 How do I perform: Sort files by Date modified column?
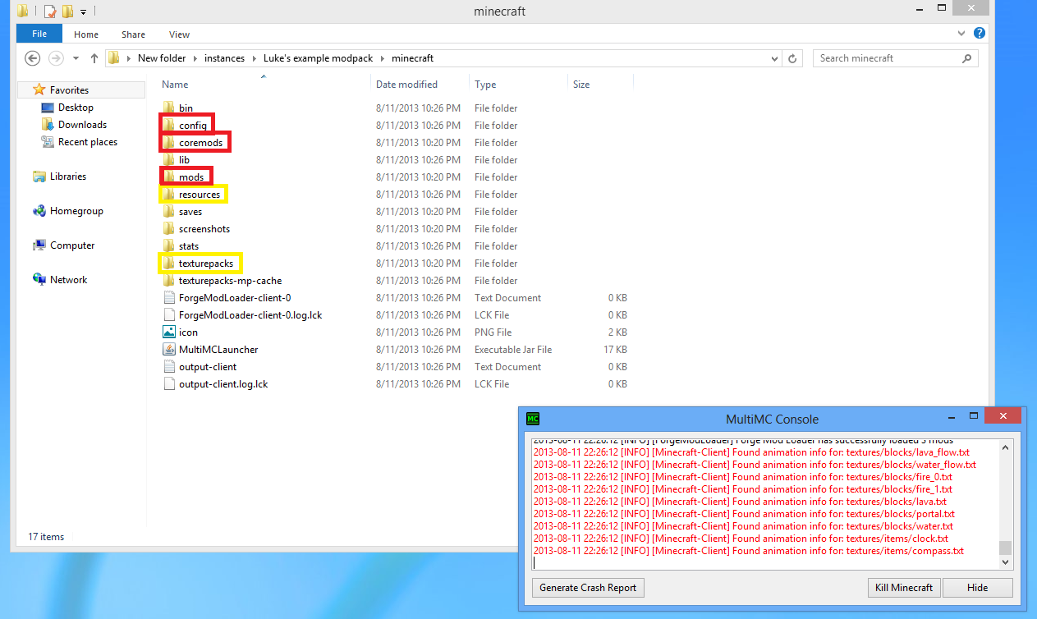click(406, 85)
